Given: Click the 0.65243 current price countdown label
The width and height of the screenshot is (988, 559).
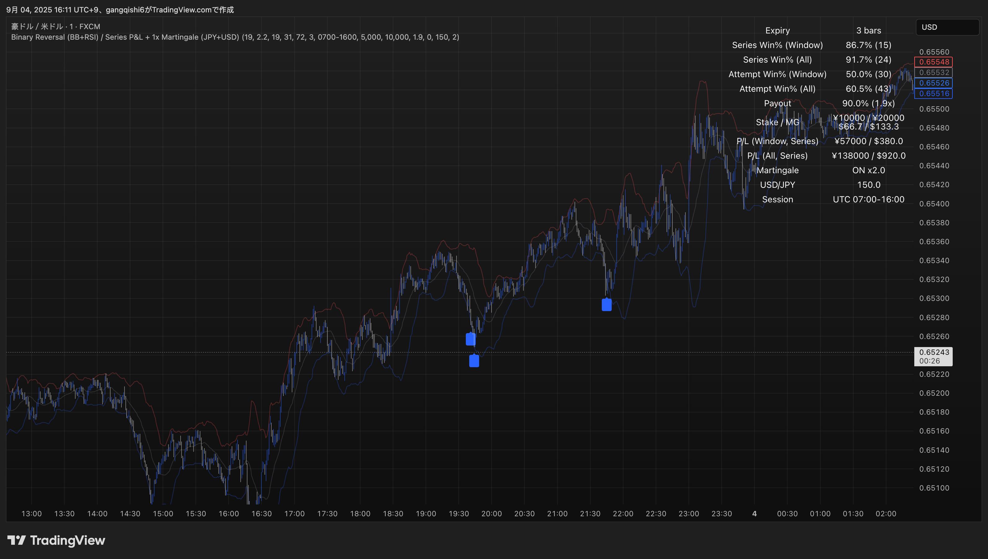Looking at the screenshot, I should pyautogui.click(x=933, y=356).
